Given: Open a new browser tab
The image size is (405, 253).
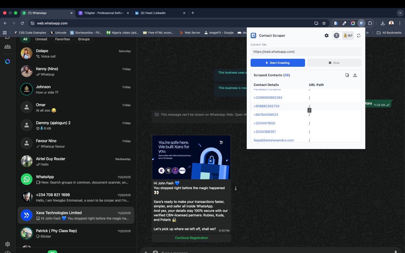Looking at the screenshot, I should [193, 13].
